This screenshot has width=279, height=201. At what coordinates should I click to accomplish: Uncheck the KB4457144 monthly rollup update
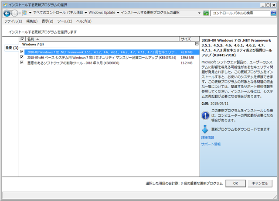tap(22, 57)
